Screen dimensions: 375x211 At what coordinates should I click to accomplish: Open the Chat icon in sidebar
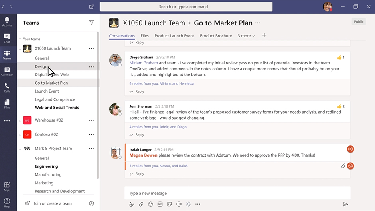[x=7, y=38]
